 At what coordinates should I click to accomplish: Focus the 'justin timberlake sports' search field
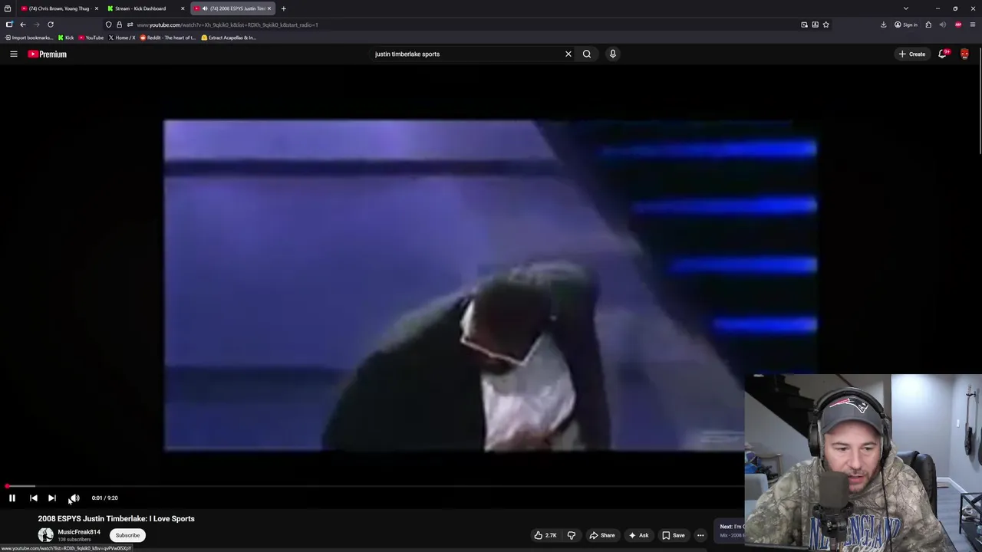pyautogui.click(x=466, y=54)
